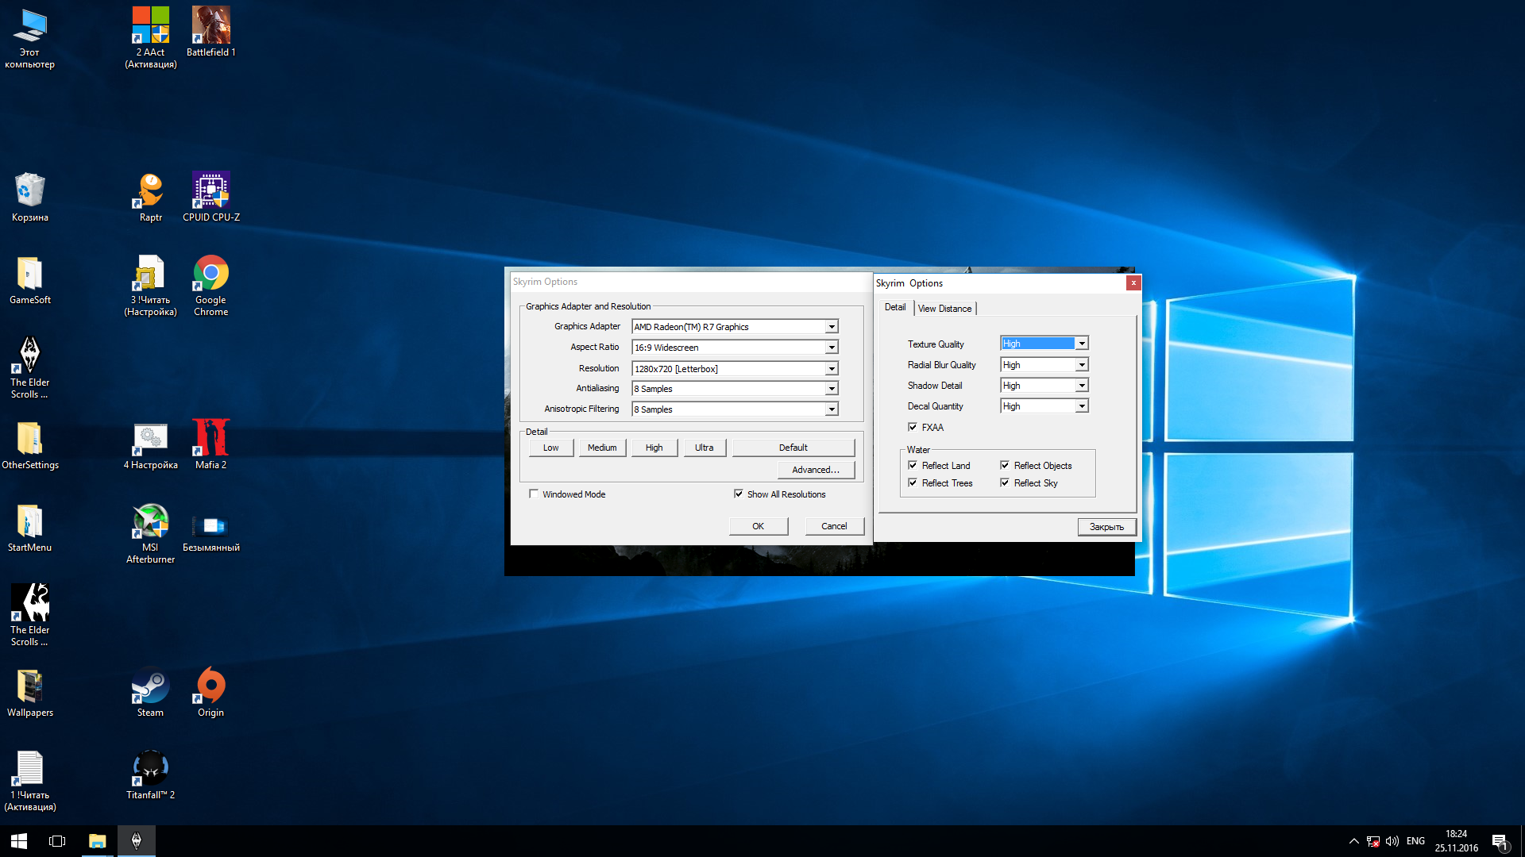This screenshot has width=1525, height=857.
Task: Select the '3 !Читать (Настройка)' desktop icon
Action: click(x=150, y=286)
